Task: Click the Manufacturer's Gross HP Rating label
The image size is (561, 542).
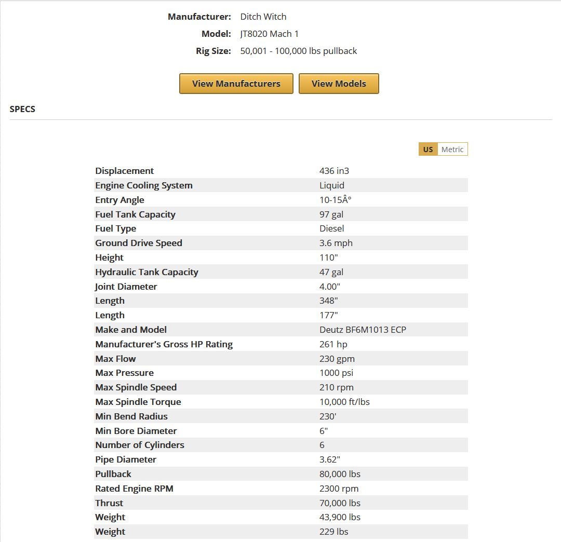Action: click(x=164, y=344)
